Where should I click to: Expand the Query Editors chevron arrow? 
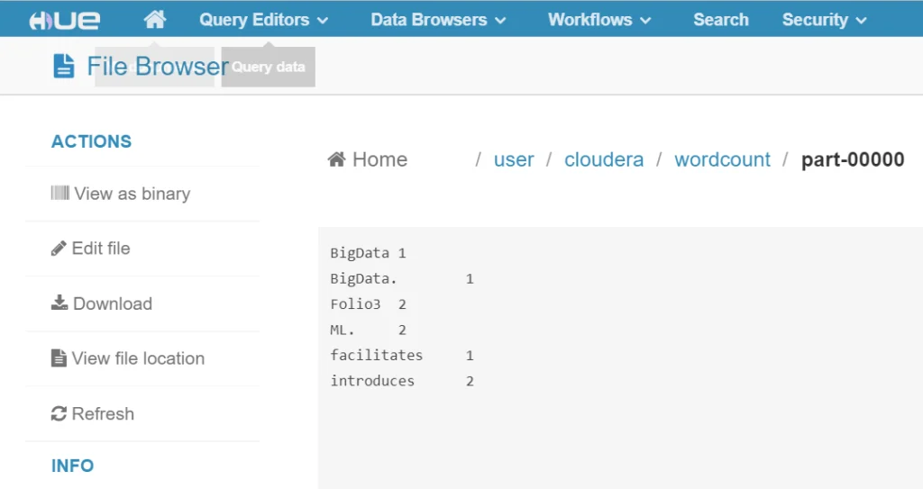click(323, 21)
